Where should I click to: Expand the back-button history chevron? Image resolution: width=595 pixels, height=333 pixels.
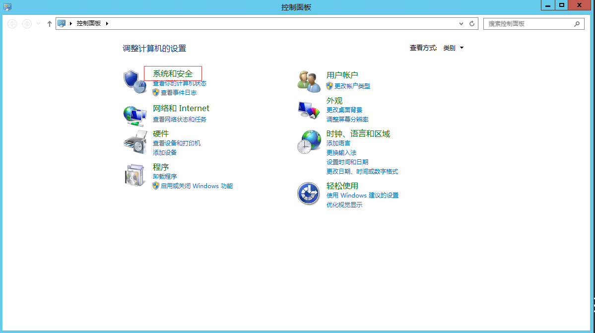[x=38, y=23]
